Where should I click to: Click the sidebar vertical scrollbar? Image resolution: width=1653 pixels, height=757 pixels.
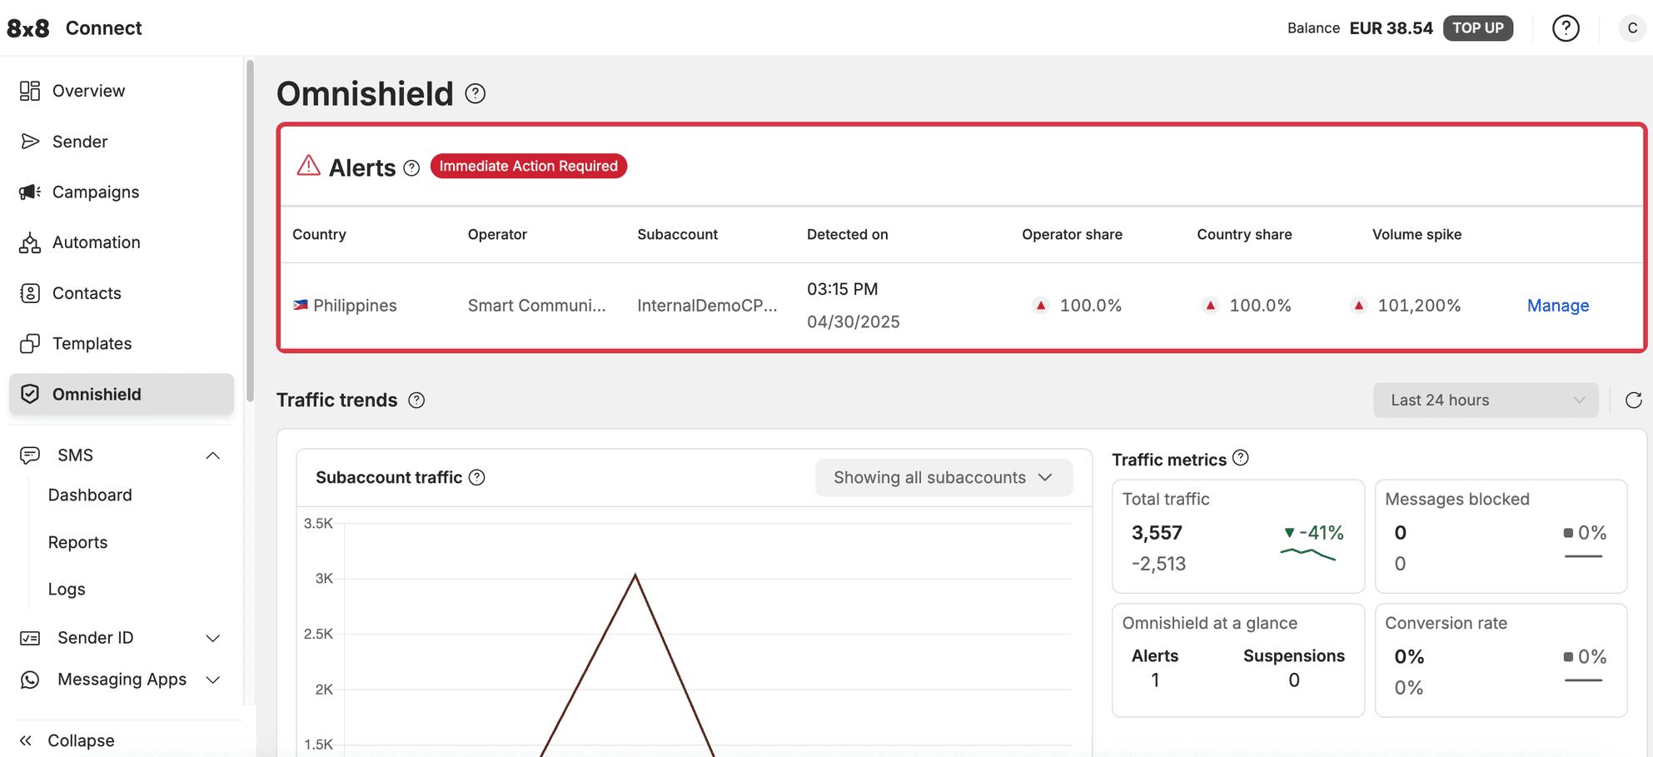click(x=250, y=231)
